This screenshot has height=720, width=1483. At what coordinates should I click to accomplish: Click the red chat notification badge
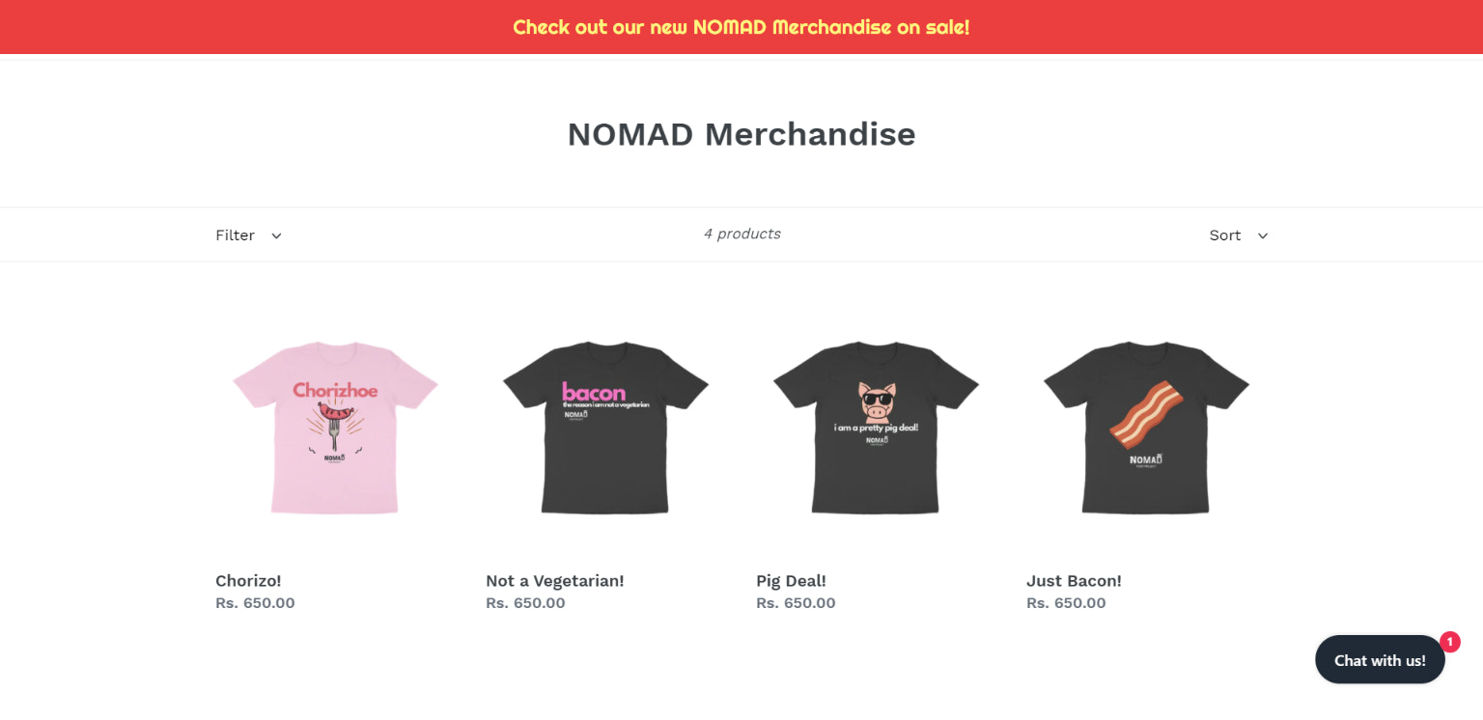(1449, 642)
